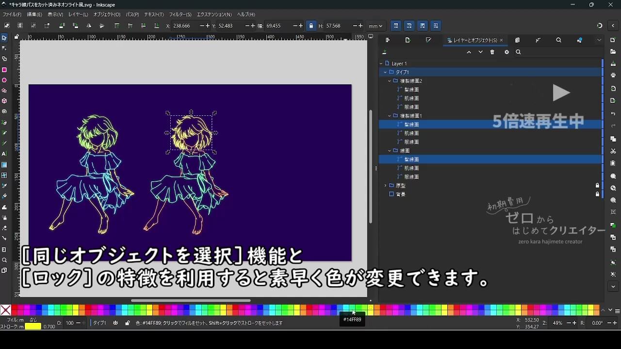
Task: Collapse the 複製線画2 group
Action: [x=390, y=81]
